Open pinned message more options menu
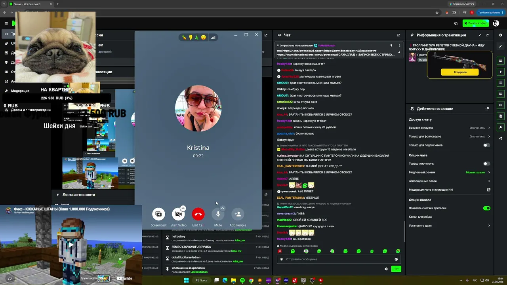507x285 pixels. pos(399,46)
